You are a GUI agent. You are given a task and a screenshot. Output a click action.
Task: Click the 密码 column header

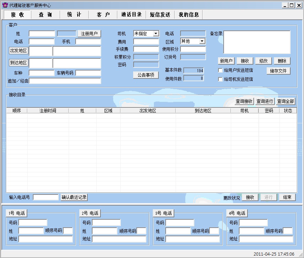pos(269,111)
